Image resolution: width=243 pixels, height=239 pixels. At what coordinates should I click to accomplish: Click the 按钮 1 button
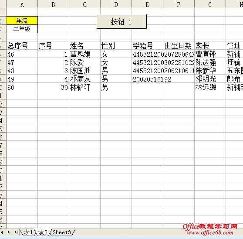pos(121,22)
